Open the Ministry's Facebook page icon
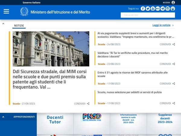The height and width of the screenshot is (136, 181). point(143,8)
